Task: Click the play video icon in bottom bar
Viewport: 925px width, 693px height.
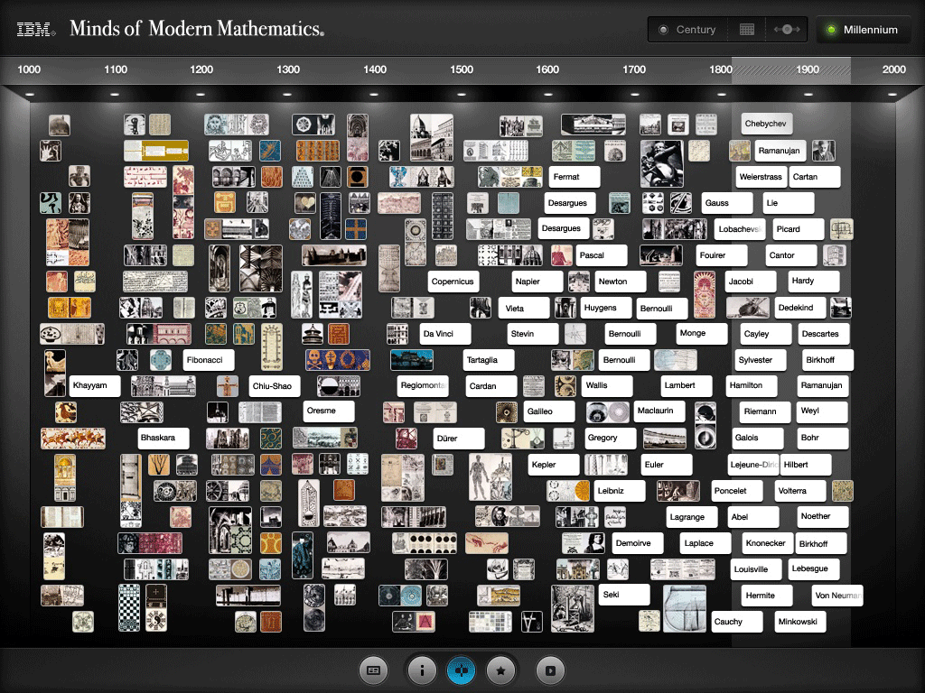Action: (549, 670)
